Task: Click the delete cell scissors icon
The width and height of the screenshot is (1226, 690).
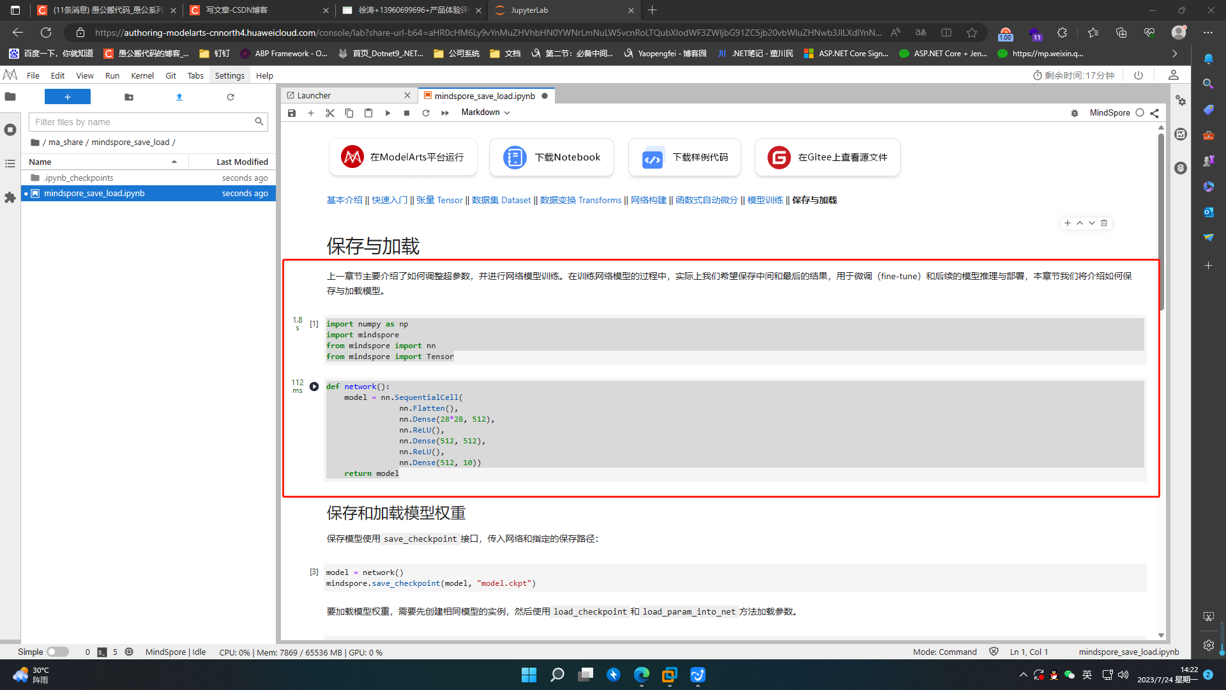Action: [x=330, y=112]
